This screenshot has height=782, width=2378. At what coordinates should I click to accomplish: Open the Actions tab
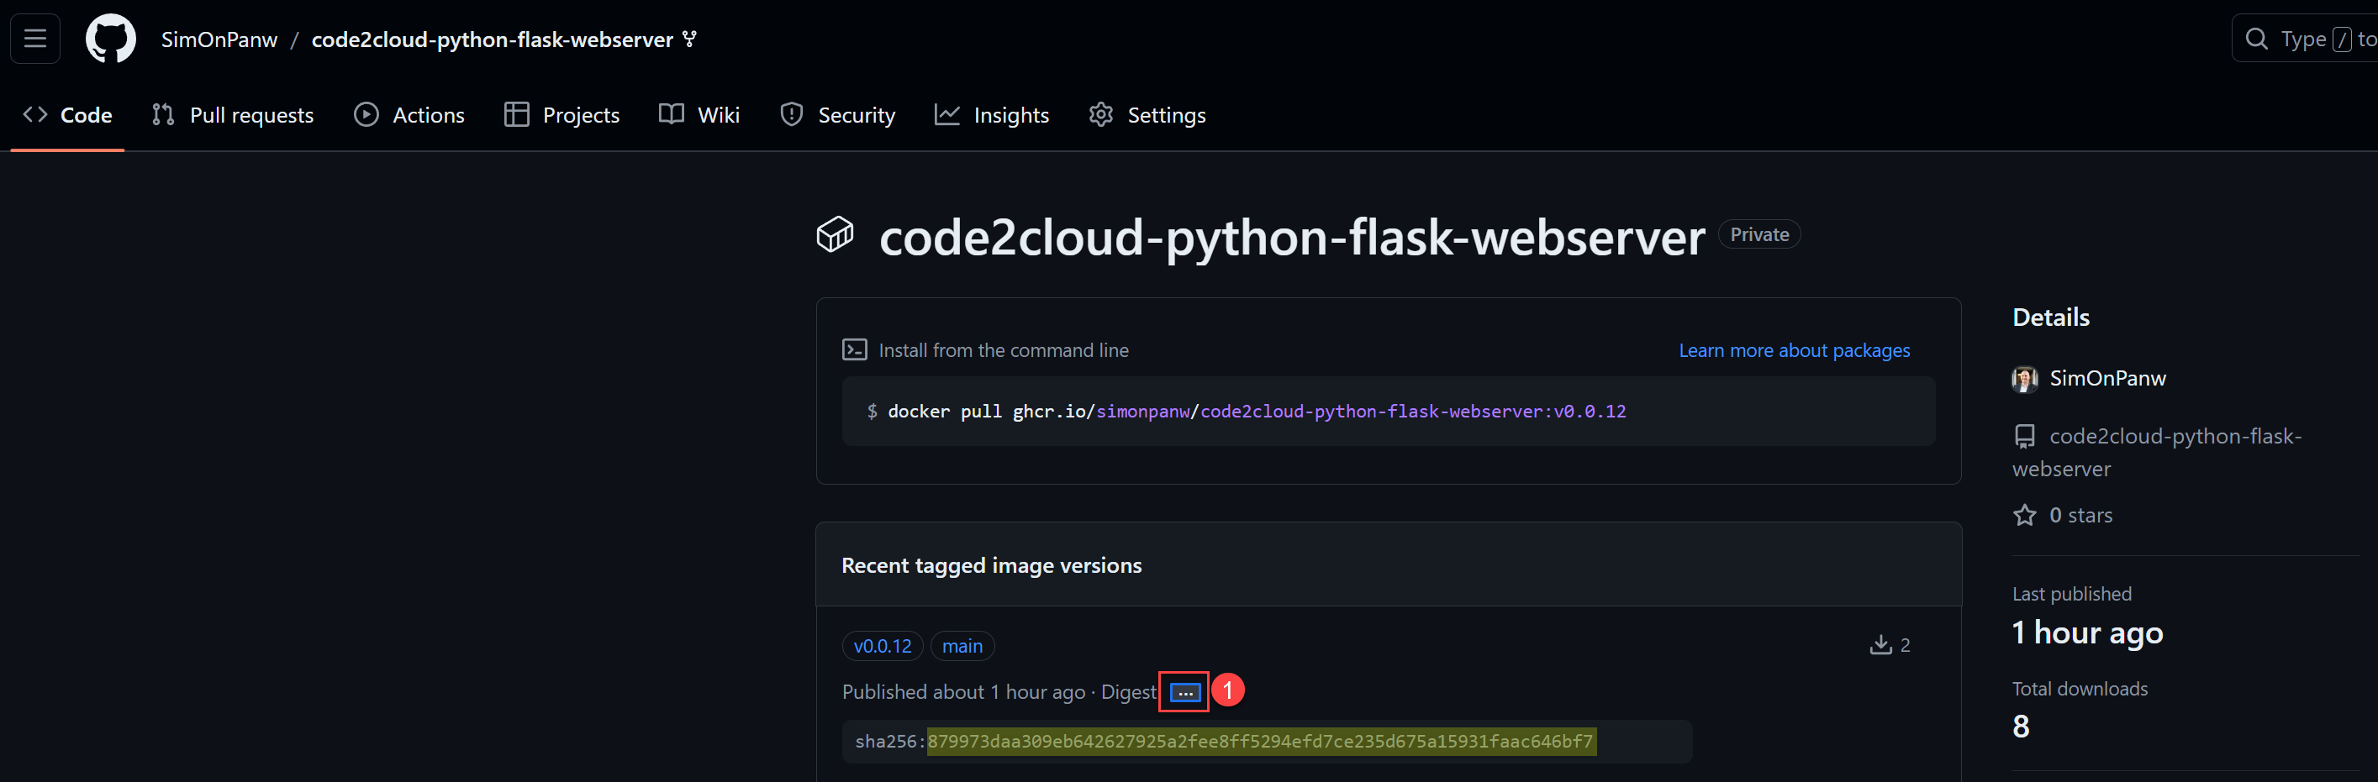(410, 115)
